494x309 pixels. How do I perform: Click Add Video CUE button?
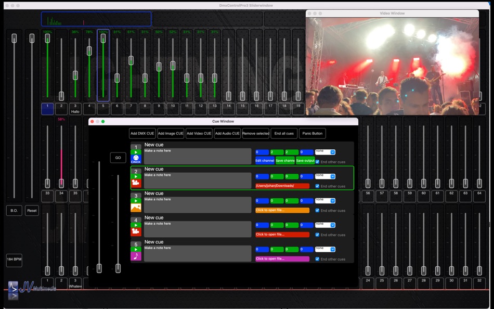pos(199,133)
